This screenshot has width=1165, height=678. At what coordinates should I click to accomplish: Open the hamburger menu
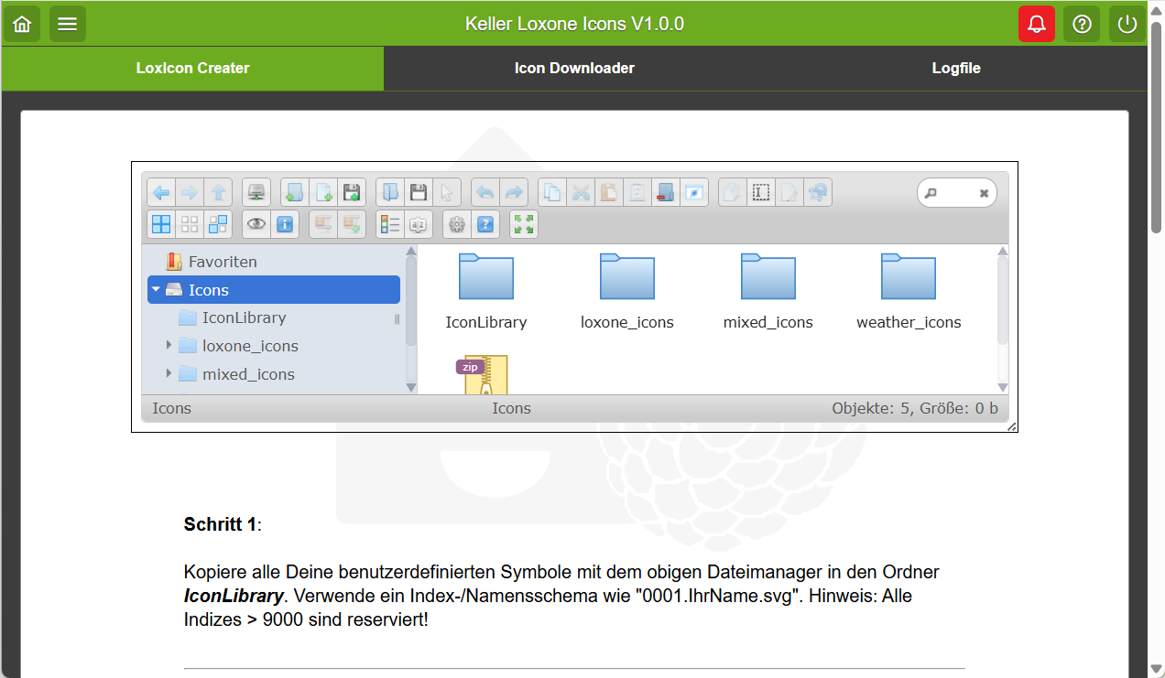point(67,23)
